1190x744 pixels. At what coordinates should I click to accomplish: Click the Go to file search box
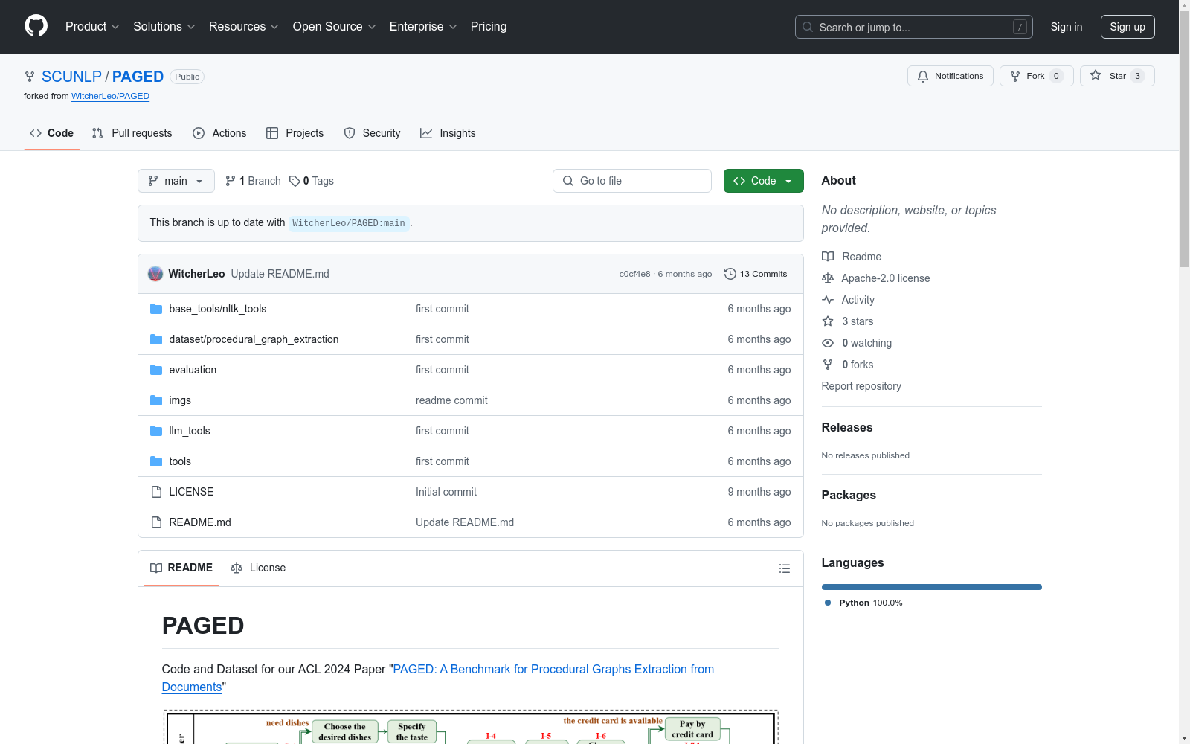point(632,181)
